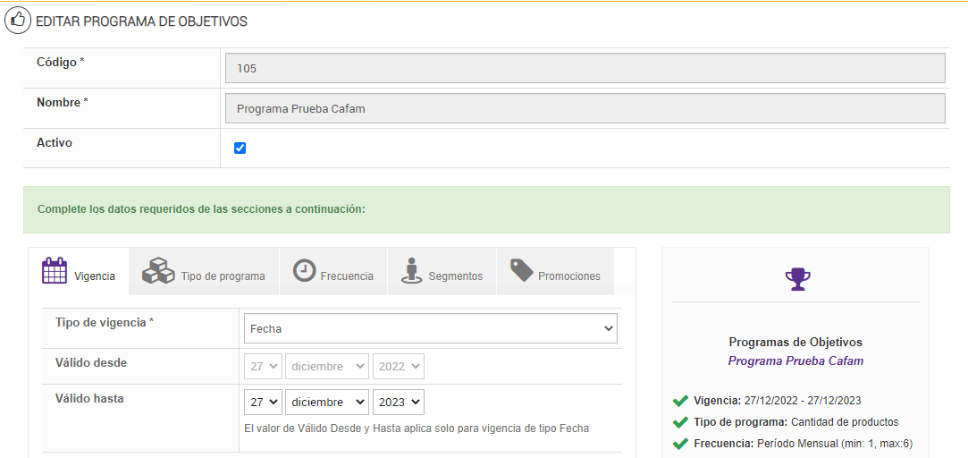Click the Código input field
Screen dimensions: 968x458
coord(585,68)
